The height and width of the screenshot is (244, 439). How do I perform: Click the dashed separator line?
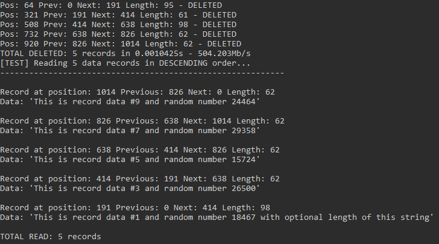click(x=142, y=73)
